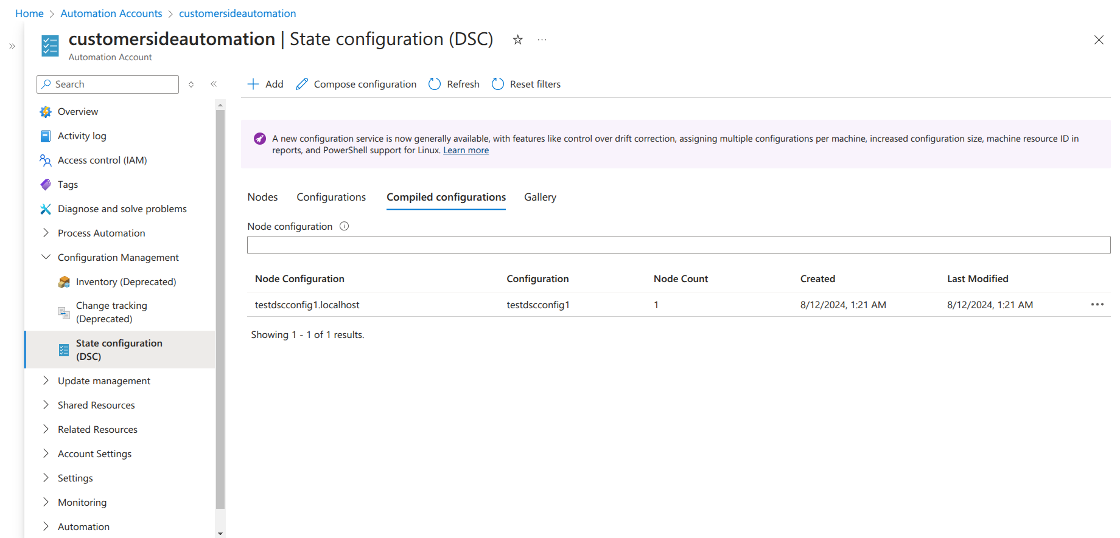Go to Automation Accounts breadcrumb
The width and height of the screenshot is (1120, 538).
(x=111, y=13)
